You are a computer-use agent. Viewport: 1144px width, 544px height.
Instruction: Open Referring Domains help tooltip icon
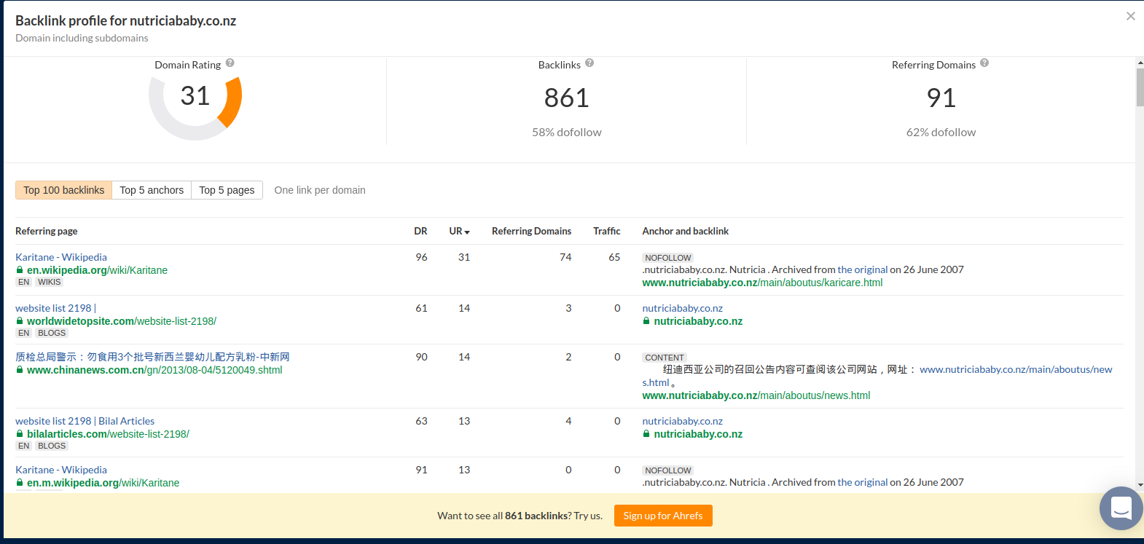[984, 63]
